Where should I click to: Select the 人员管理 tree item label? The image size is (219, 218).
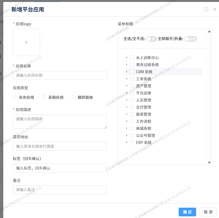(x=144, y=100)
